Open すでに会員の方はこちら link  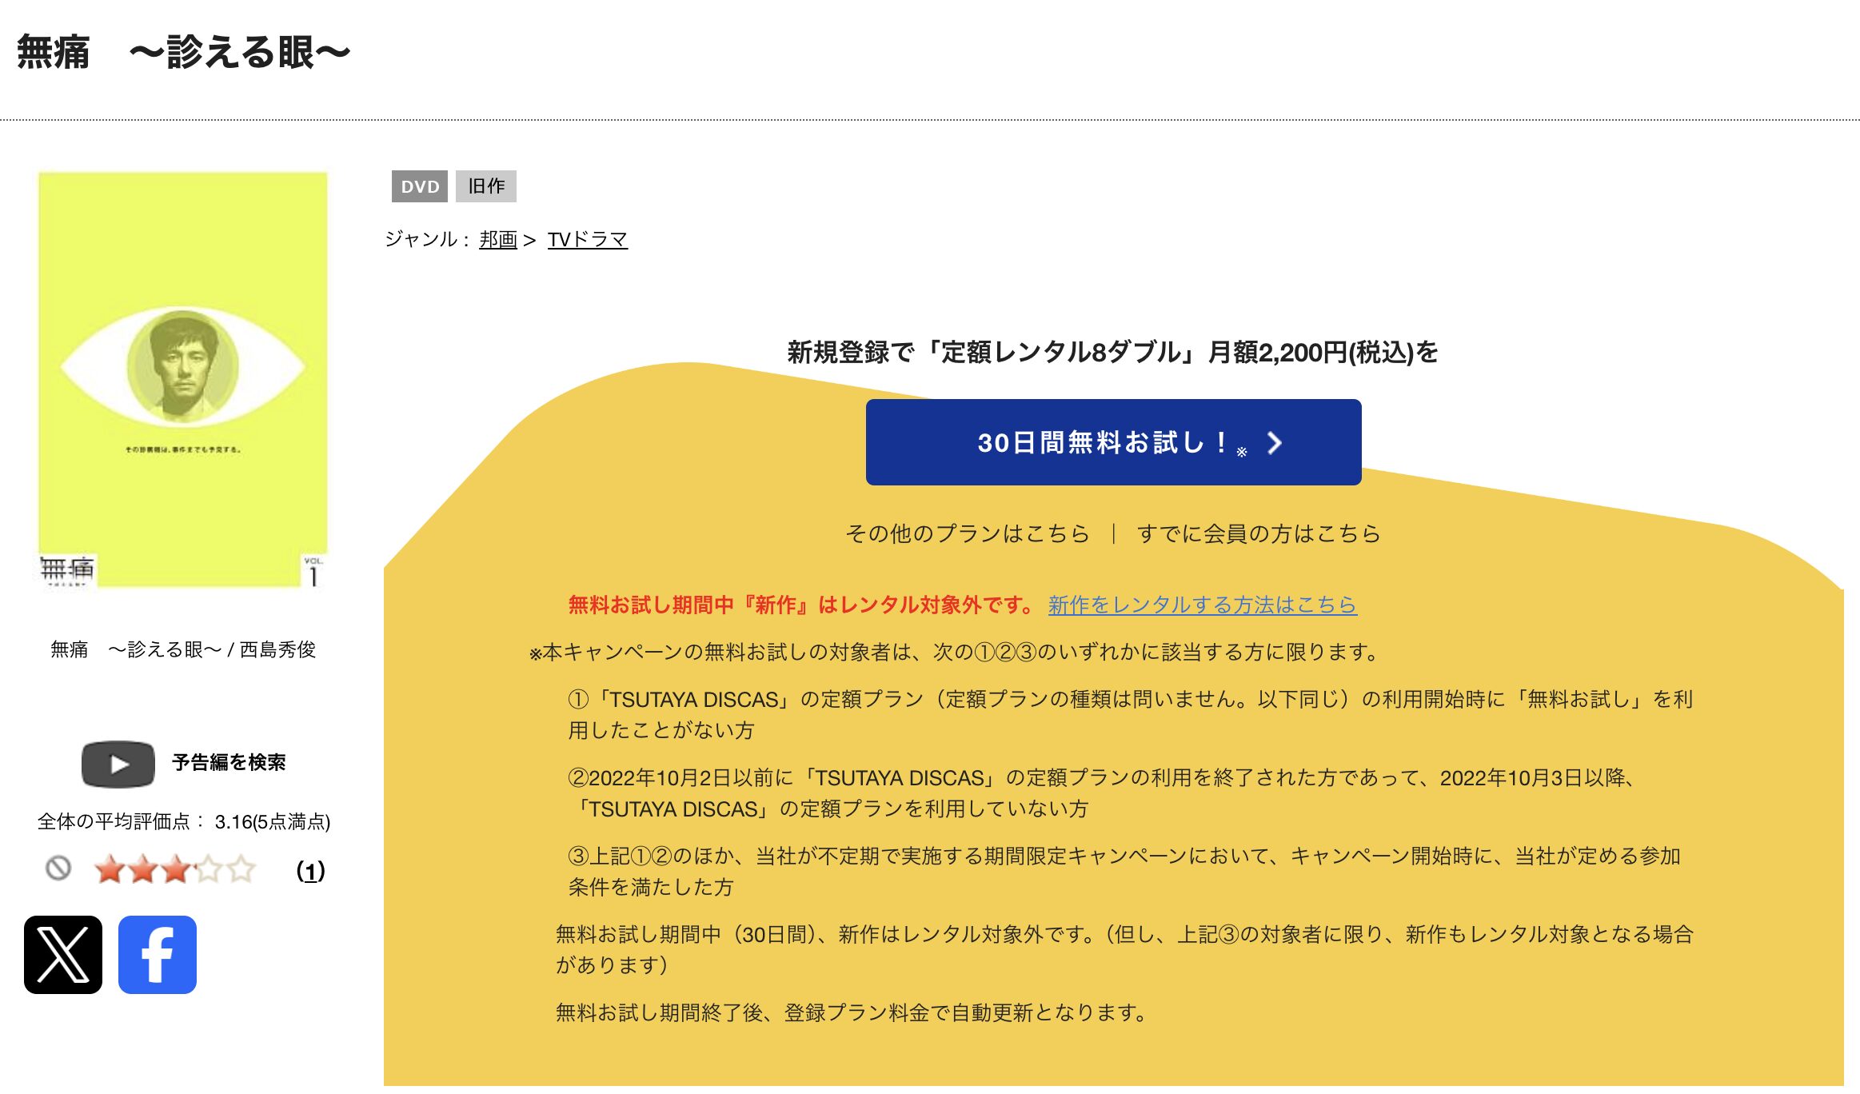coord(1259,533)
